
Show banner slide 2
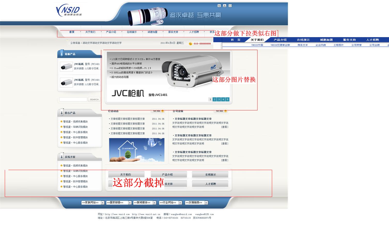[214, 99]
